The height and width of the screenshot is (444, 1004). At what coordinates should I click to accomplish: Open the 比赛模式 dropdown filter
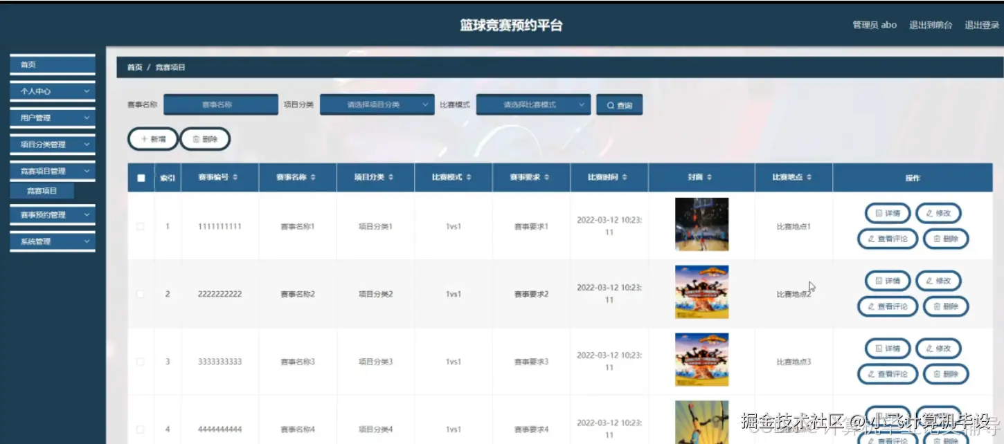click(534, 104)
